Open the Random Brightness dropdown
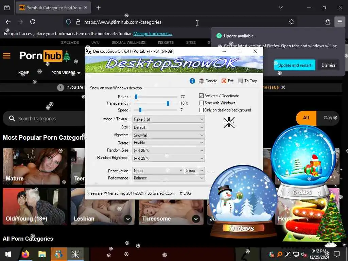The width and height of the screenshot is (348, 261). click(169, 158)
